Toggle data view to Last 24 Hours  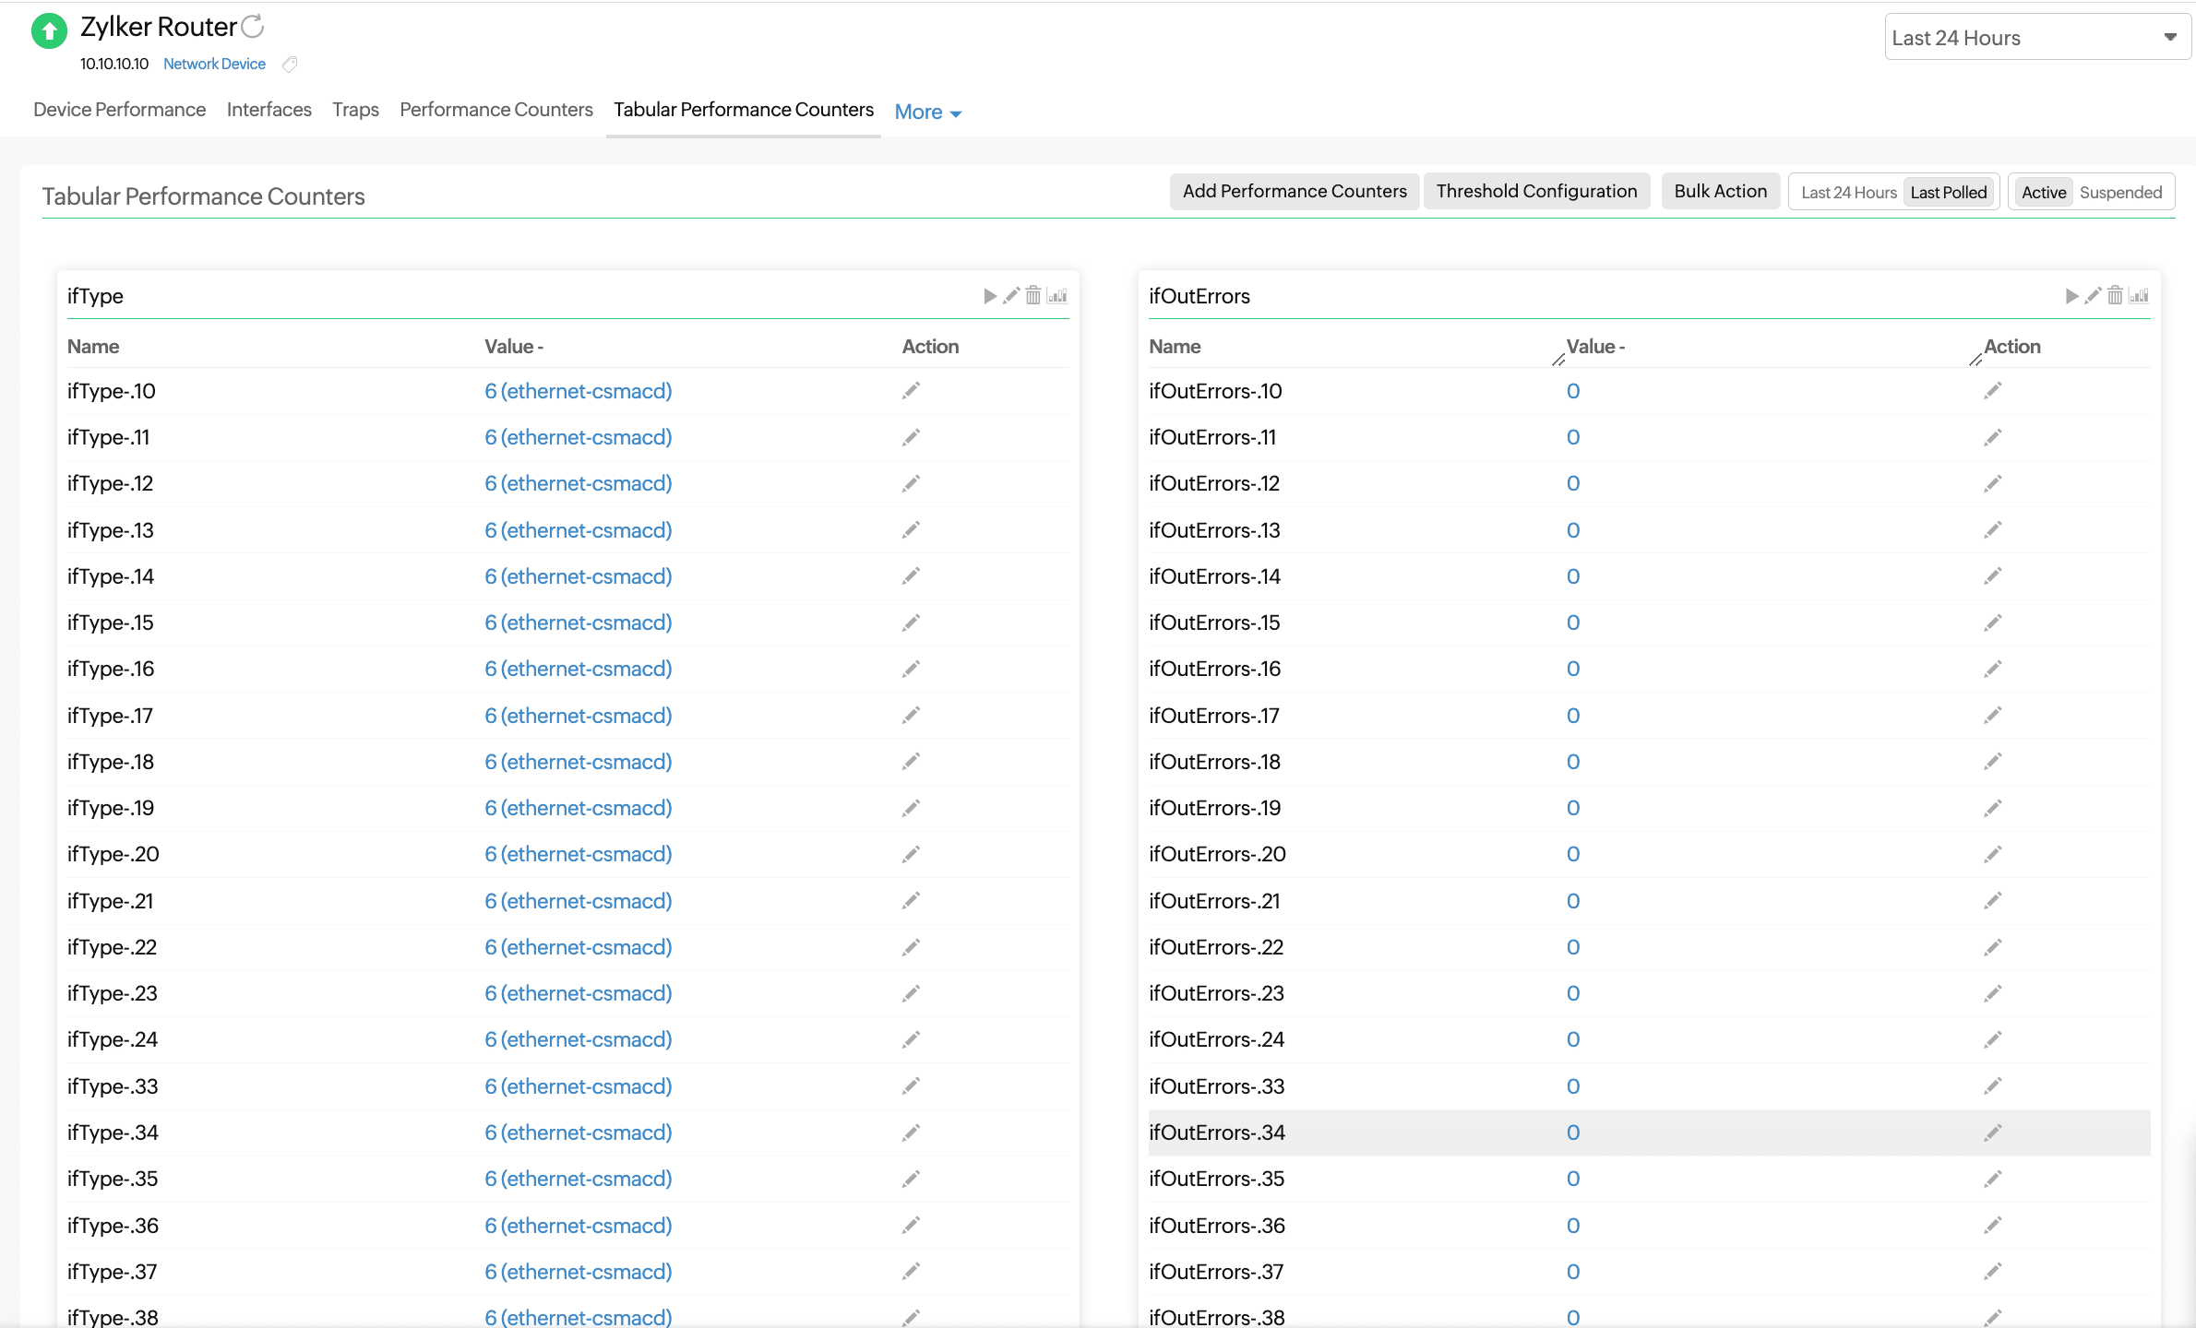[x=1848, y=193]
